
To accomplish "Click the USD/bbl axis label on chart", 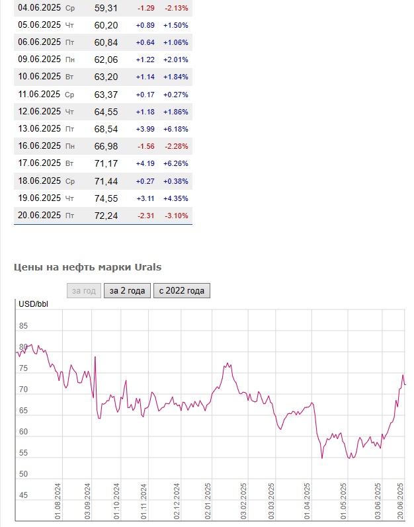I will pos(34,304).
